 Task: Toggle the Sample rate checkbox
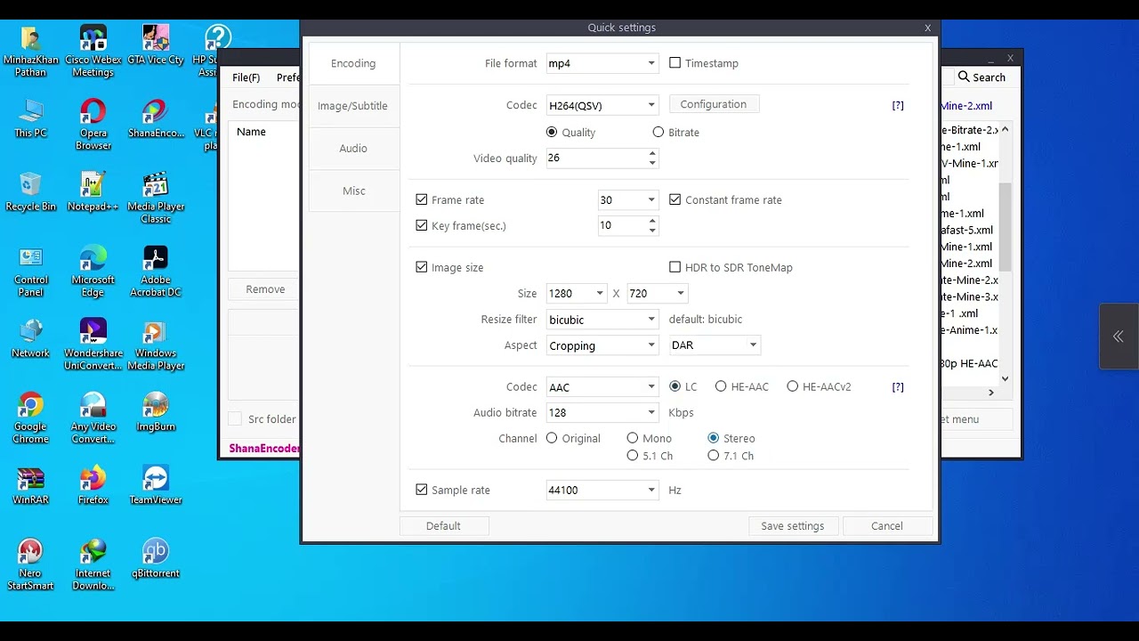tap(422, 490)
